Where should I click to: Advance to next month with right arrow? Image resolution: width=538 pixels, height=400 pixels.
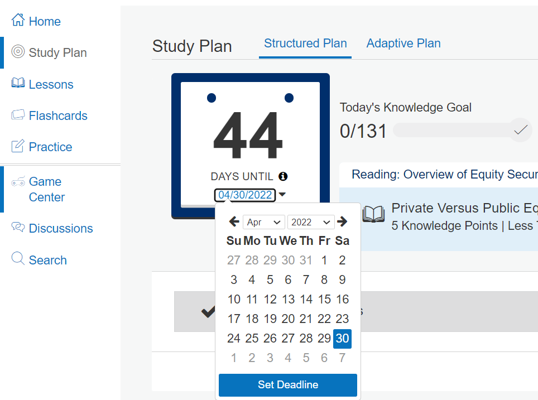342,221
